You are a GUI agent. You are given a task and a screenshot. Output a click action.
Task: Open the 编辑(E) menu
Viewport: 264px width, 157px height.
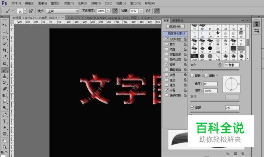[30, 3]
